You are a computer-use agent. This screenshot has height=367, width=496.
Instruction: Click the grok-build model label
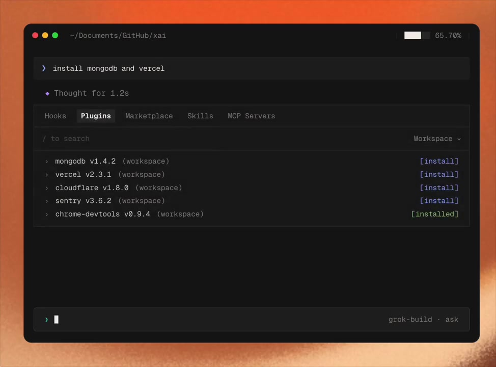(410, 320)
